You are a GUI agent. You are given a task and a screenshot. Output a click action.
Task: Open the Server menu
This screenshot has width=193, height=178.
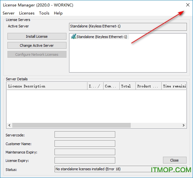point(8,13)
